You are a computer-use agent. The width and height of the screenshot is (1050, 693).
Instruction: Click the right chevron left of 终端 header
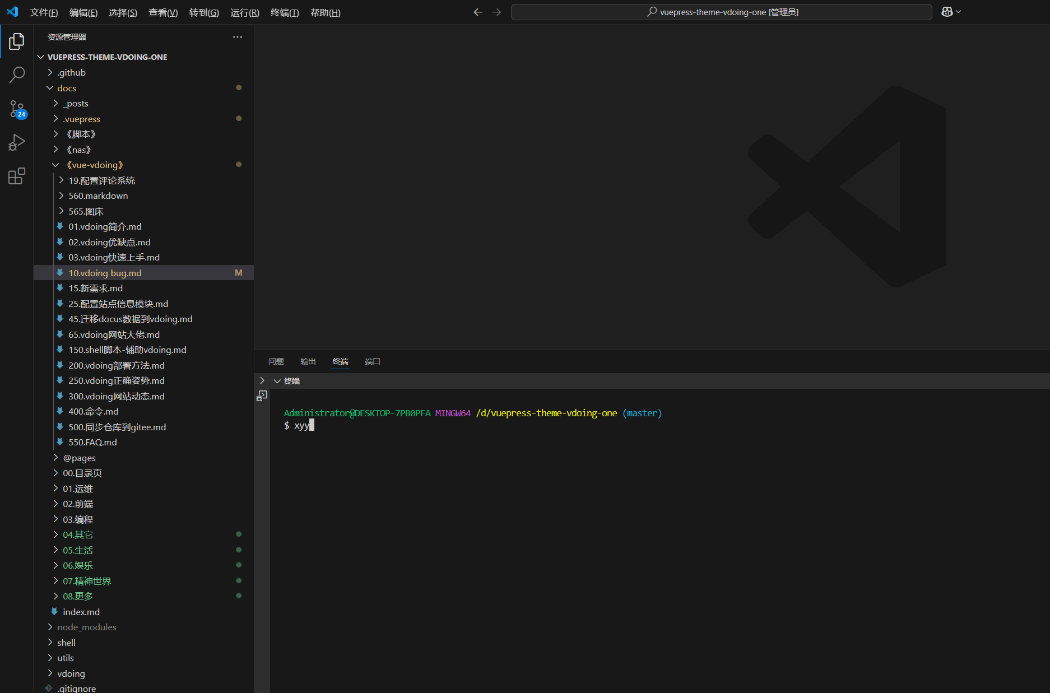pyautogui.click(x=262, y=380)
